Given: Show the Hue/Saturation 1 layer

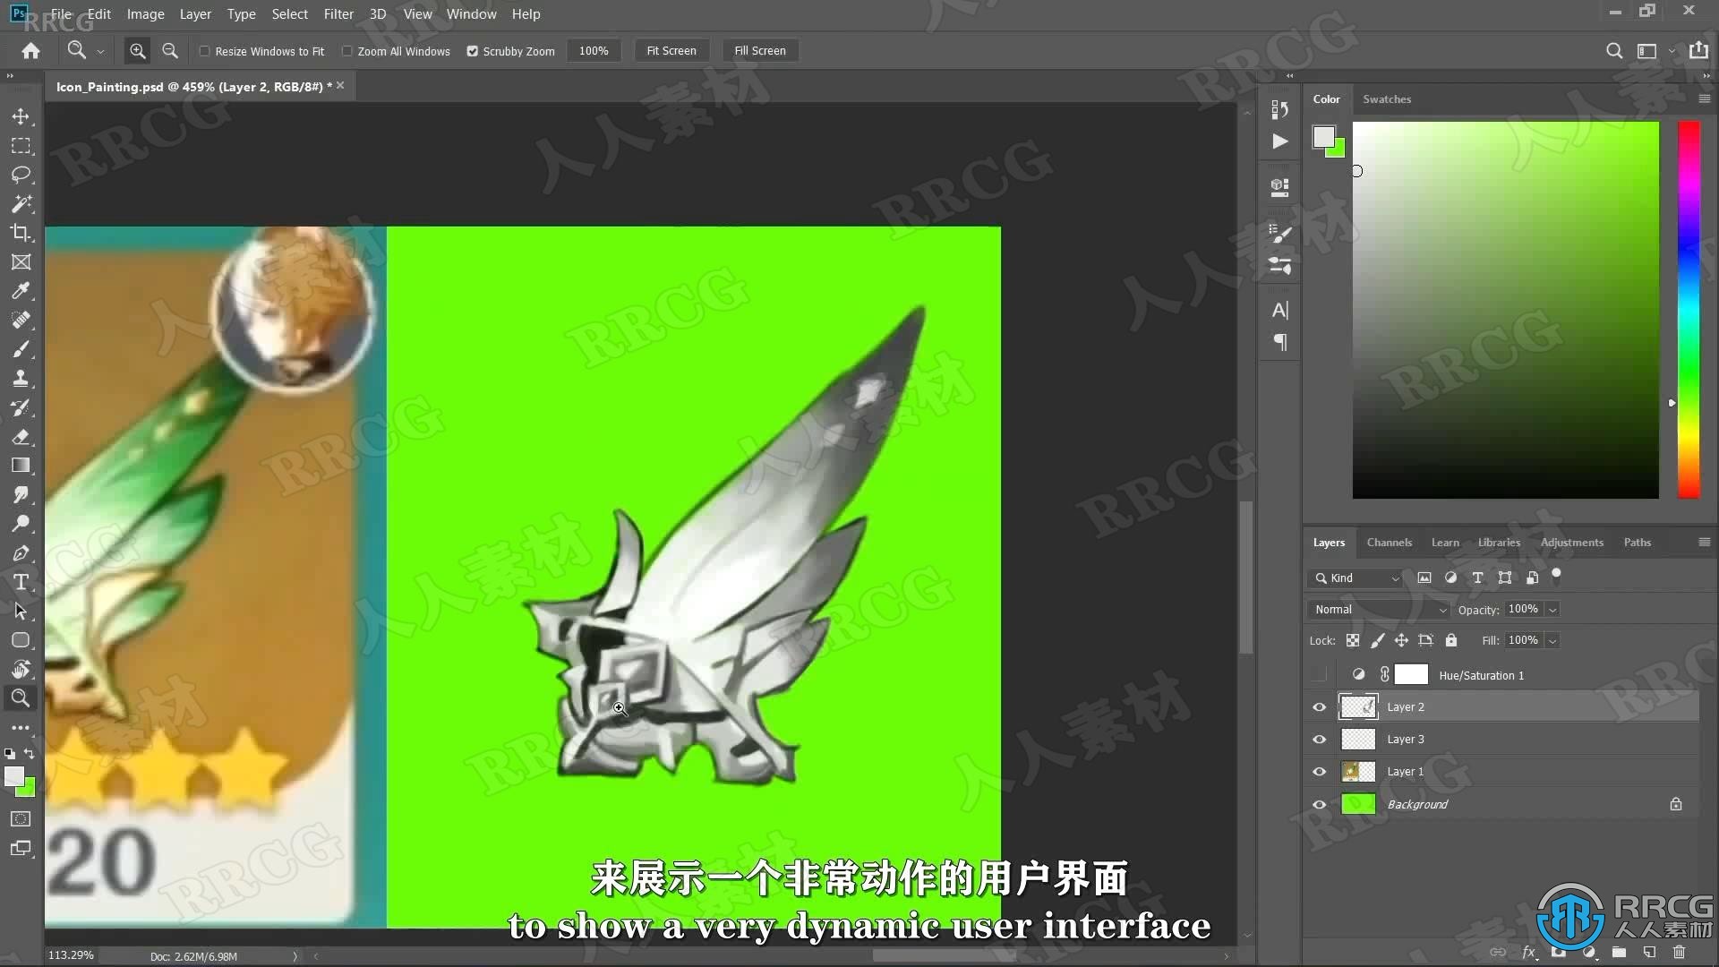Looking at the screenshot, I should pyautogui.click(x=1320, y=675).
